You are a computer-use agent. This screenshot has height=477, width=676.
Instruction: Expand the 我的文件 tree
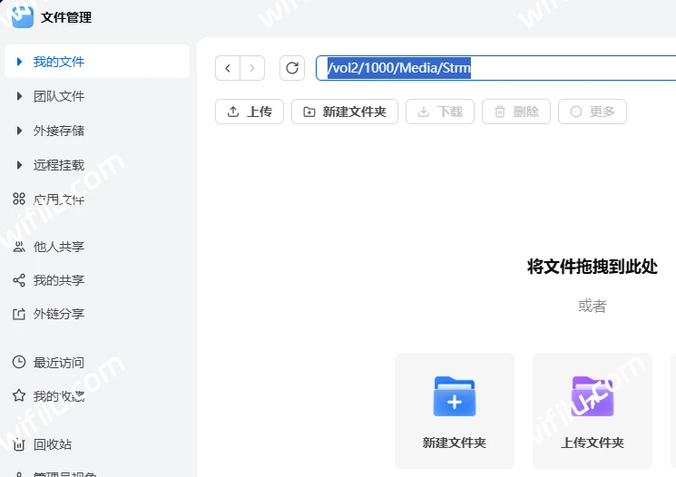20,62
